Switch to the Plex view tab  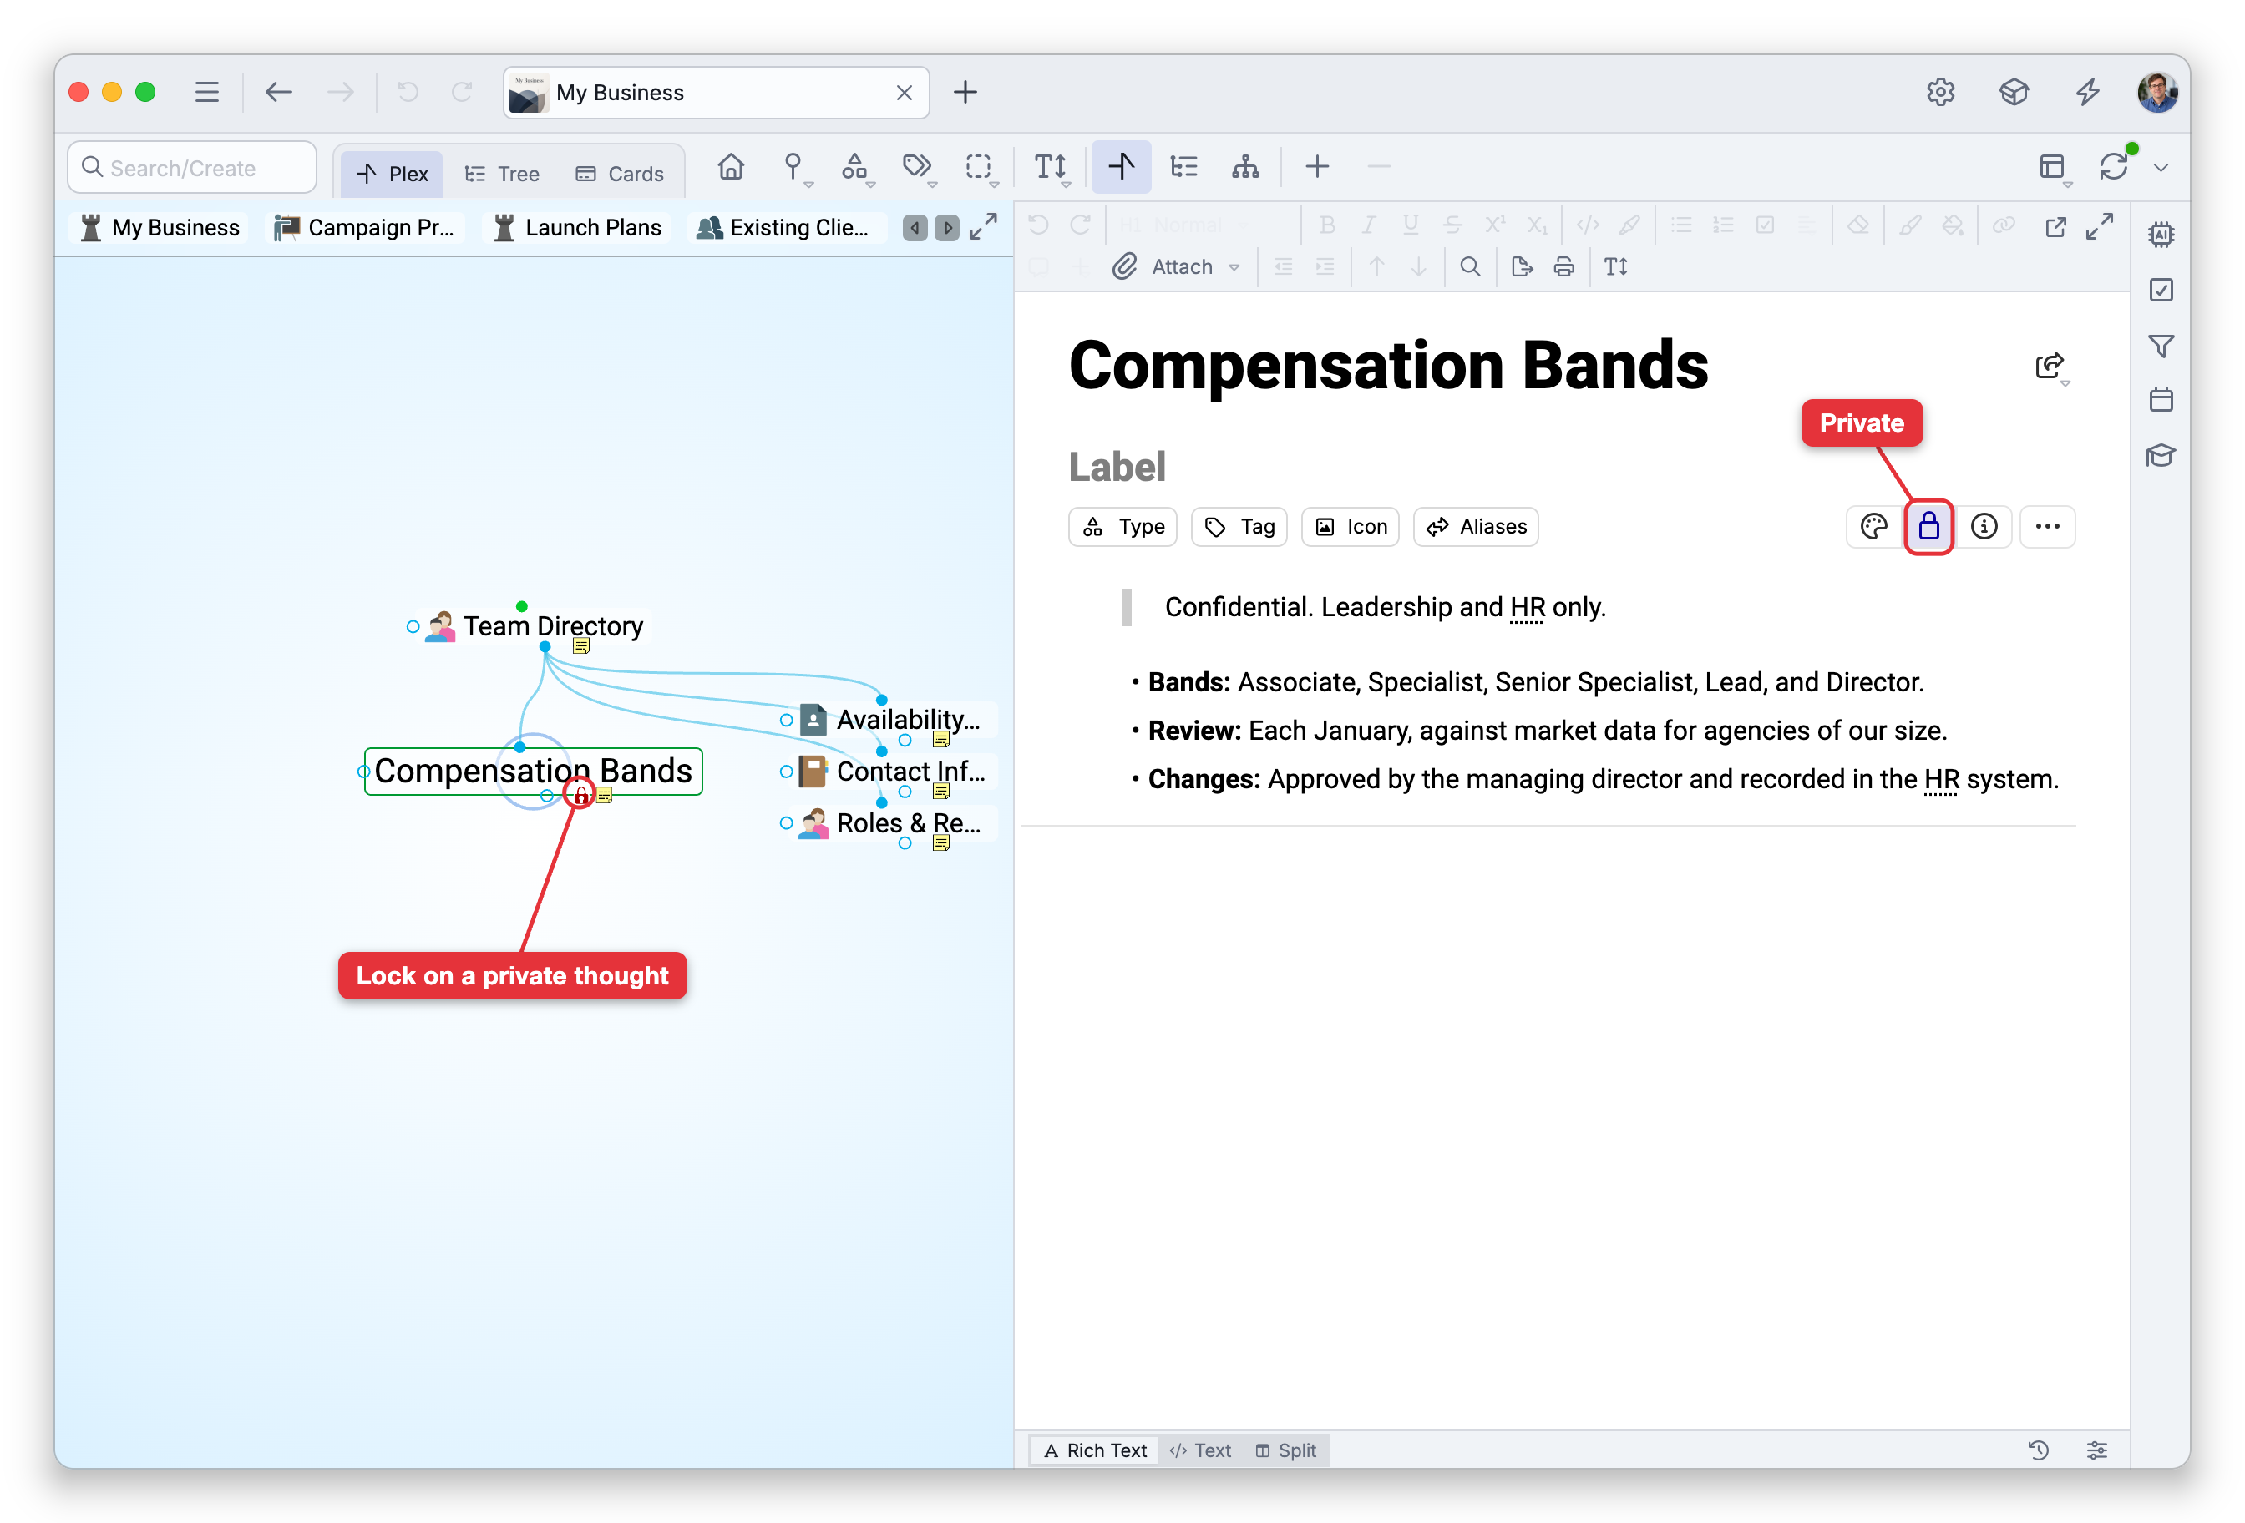pyautogui.click(x=393, y=174)
